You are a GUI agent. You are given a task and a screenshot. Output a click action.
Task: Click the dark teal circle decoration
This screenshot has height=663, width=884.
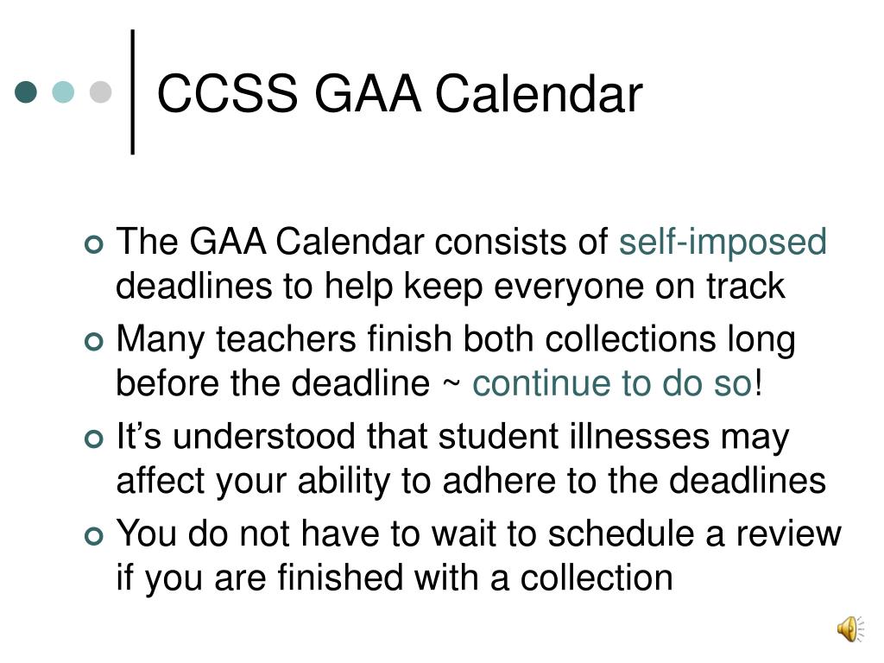point(26,92)
